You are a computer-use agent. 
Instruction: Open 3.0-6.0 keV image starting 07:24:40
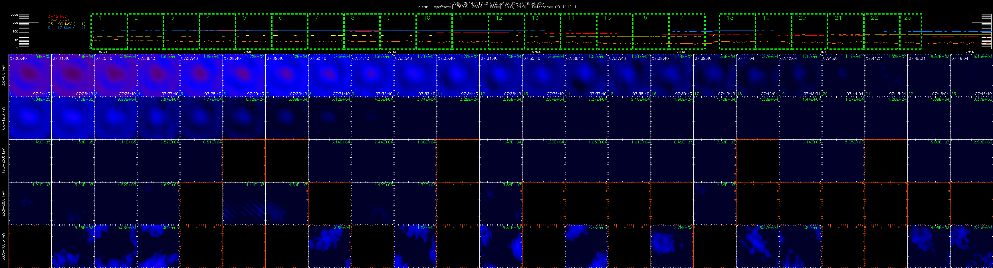tap(73, 75)
